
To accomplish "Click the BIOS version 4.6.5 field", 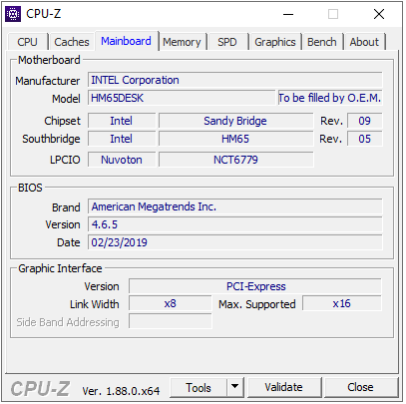I will click(x=235, y=224).
